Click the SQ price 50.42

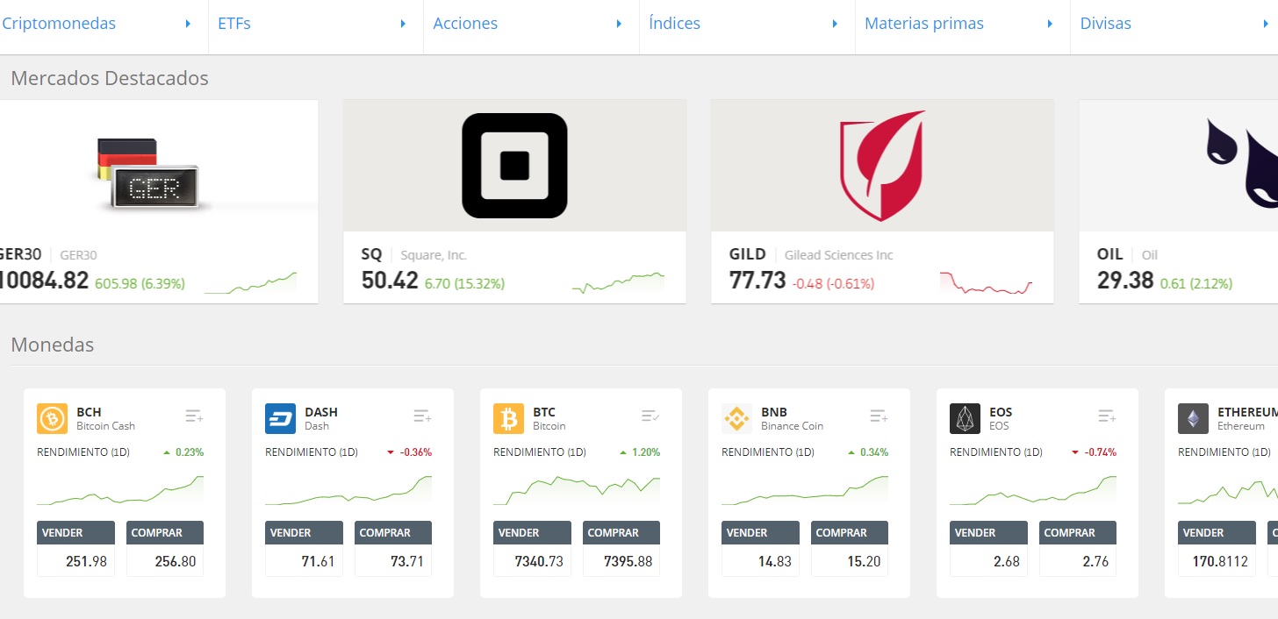pyautogui.click(x=390, y=281)
